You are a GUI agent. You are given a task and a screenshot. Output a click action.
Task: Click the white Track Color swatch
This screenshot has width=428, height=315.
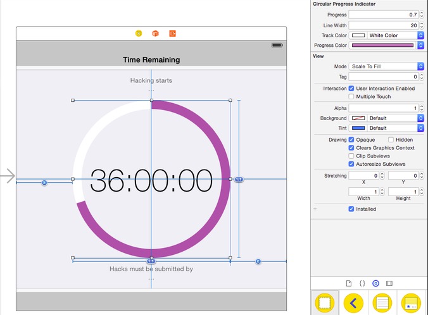tap(358, 35)
